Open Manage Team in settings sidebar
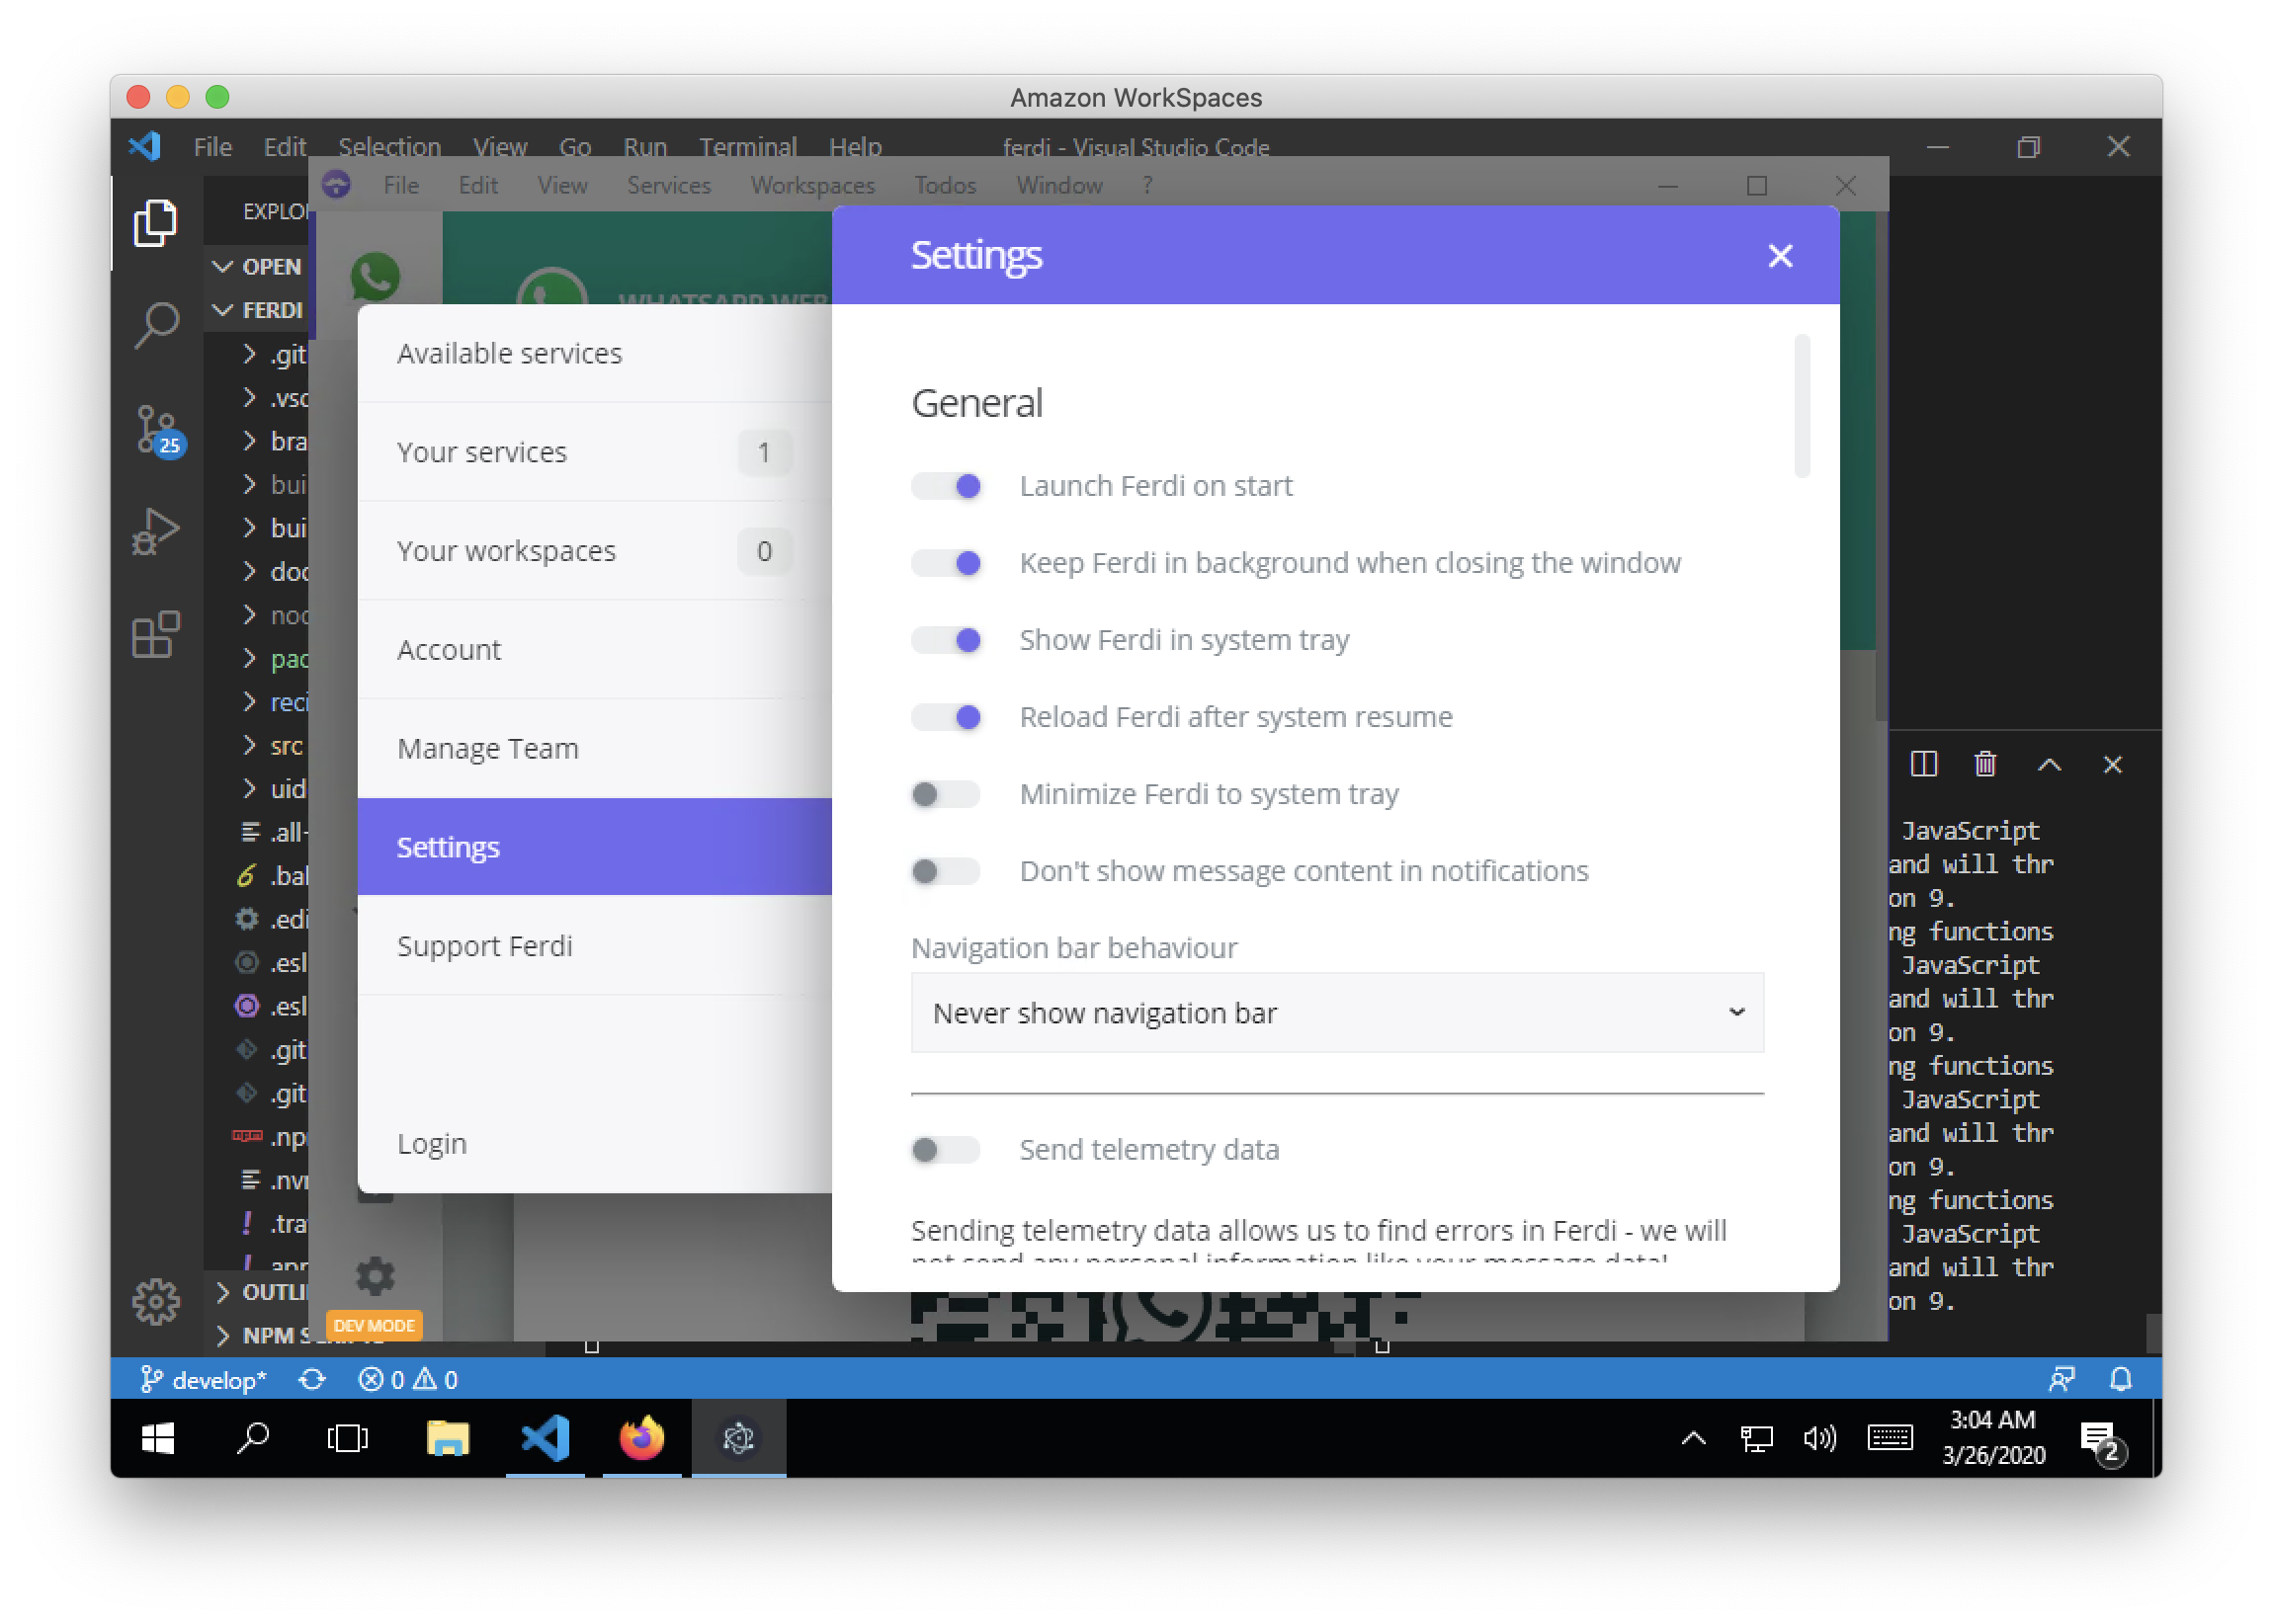Screen dimensions: 2273x1624 (x=595, y=749)
